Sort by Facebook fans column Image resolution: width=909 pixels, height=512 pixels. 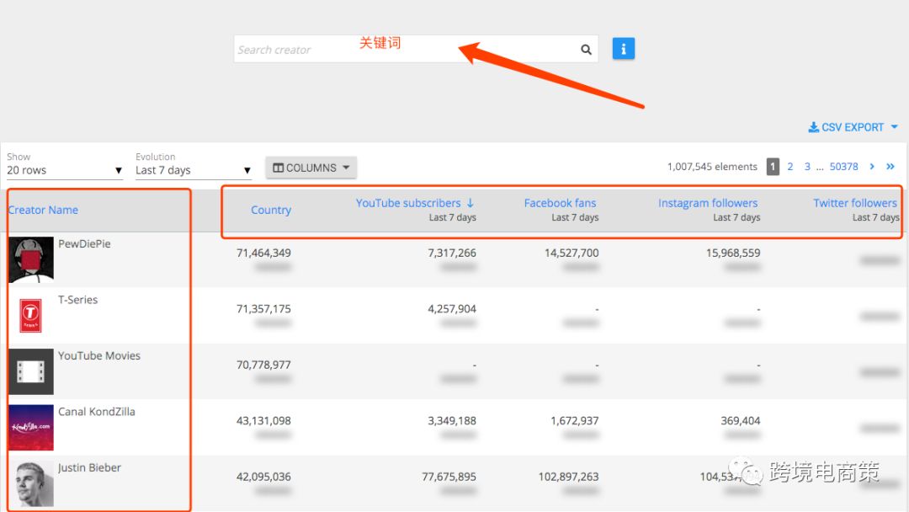tap(560, 203)
